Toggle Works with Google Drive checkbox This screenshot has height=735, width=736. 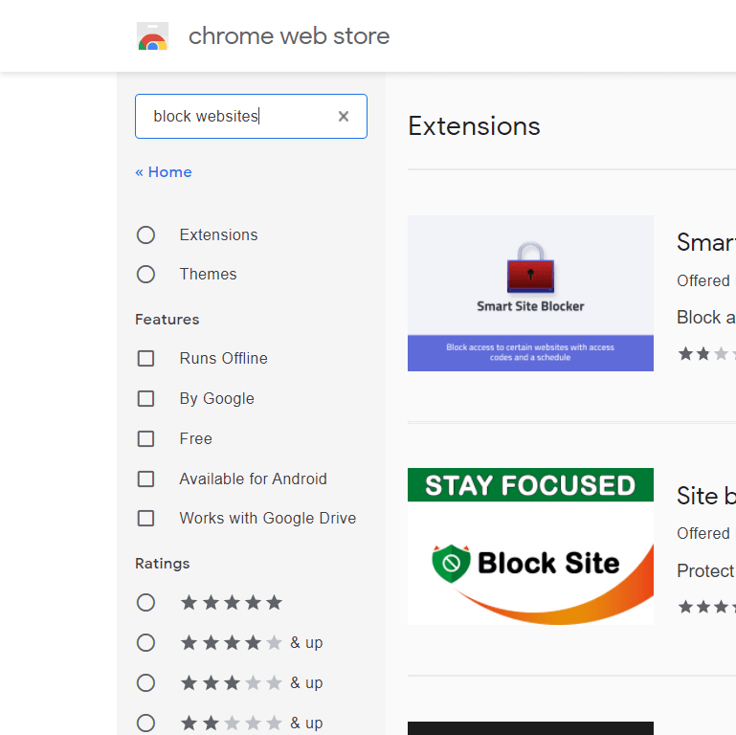(145, 518)
